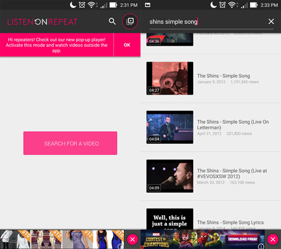The width and height of the screenshot is (281, 249).
Task: Tap the signal strength icon in right status bar
Action: (244, 5)
